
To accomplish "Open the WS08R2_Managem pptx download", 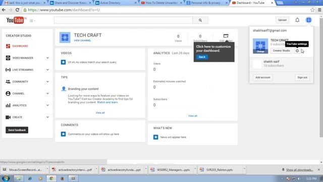I will point(171,170).
